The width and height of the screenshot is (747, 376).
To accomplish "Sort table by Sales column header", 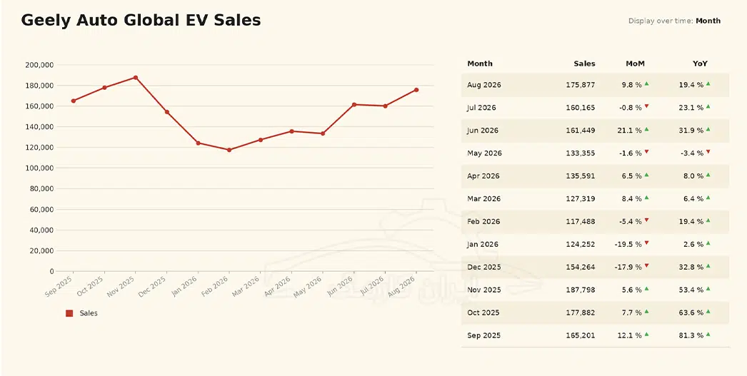I will (584, 63).
